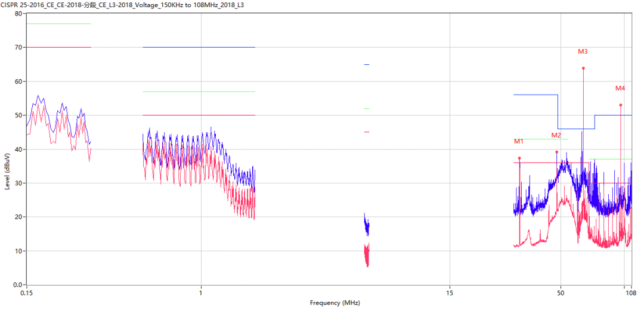
Task: Click the Frequency (MHz) axis label
Action: tap(335, 303)
